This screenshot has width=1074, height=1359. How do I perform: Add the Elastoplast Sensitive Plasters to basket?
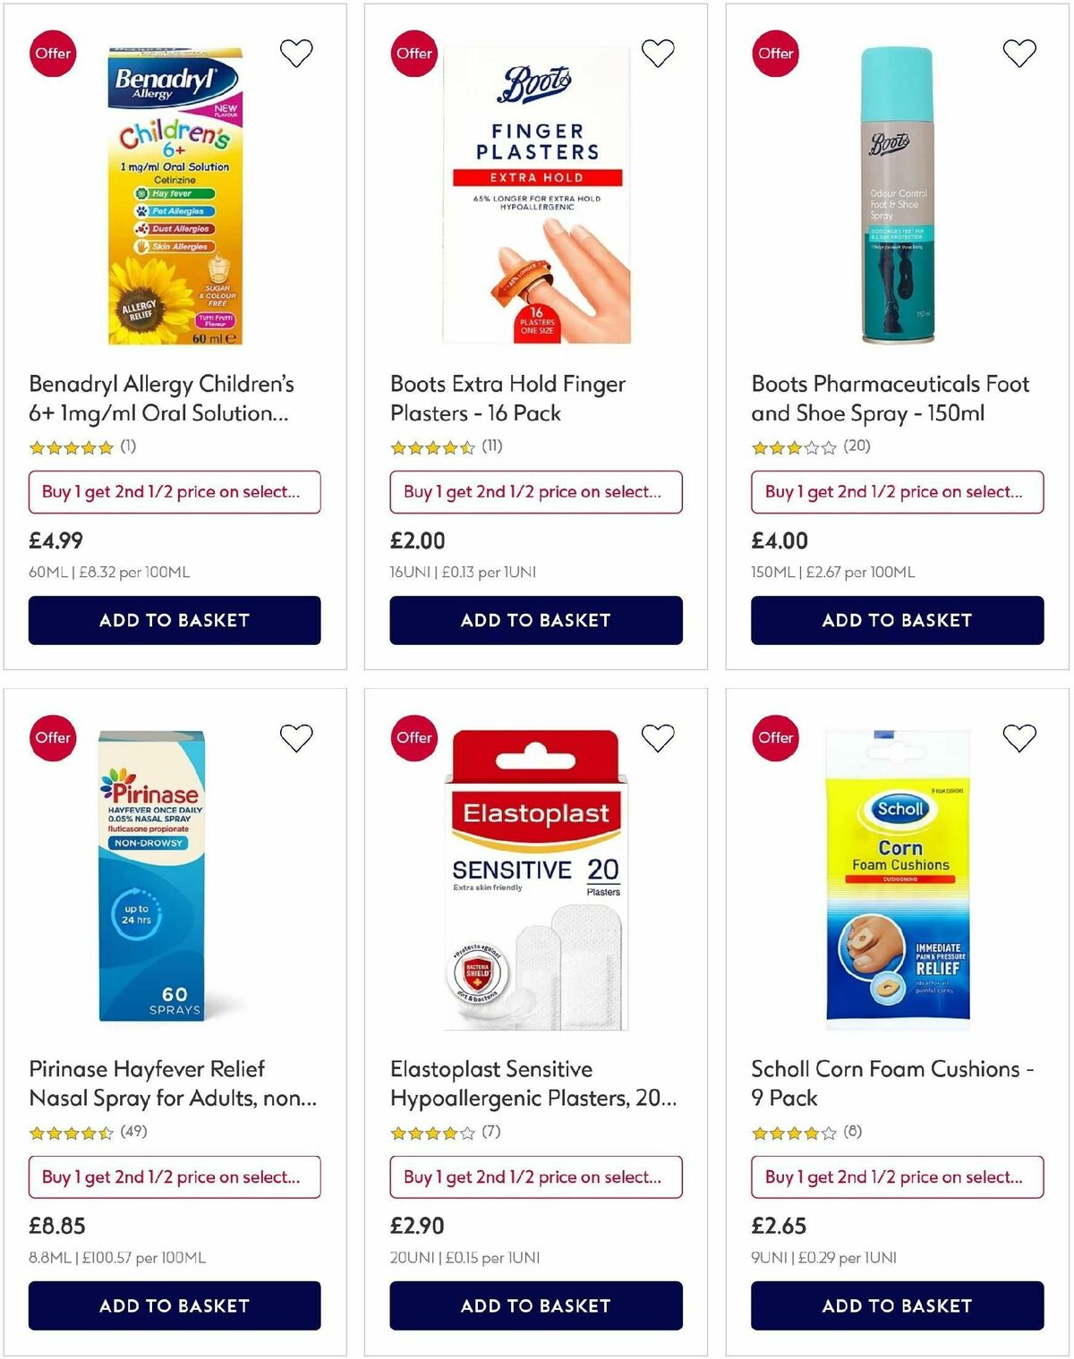click(x=535, y=1305)
